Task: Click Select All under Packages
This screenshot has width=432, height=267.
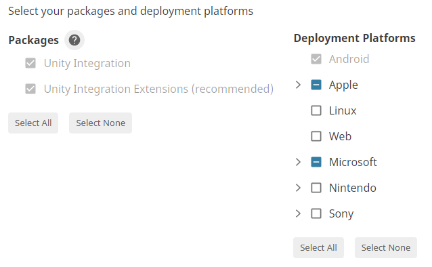Action: pyautogui.click(x=33, y=123)
